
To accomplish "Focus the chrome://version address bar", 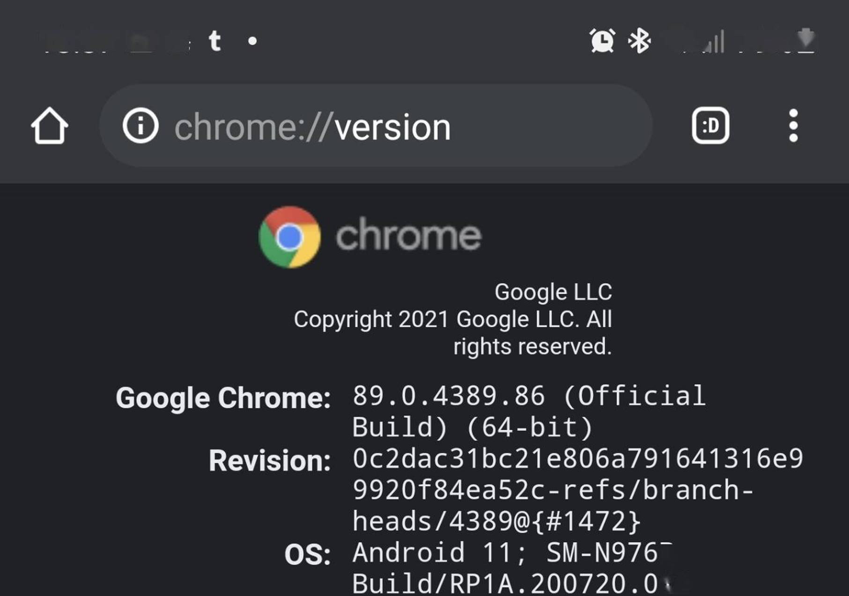I will [x=376, y=125].
